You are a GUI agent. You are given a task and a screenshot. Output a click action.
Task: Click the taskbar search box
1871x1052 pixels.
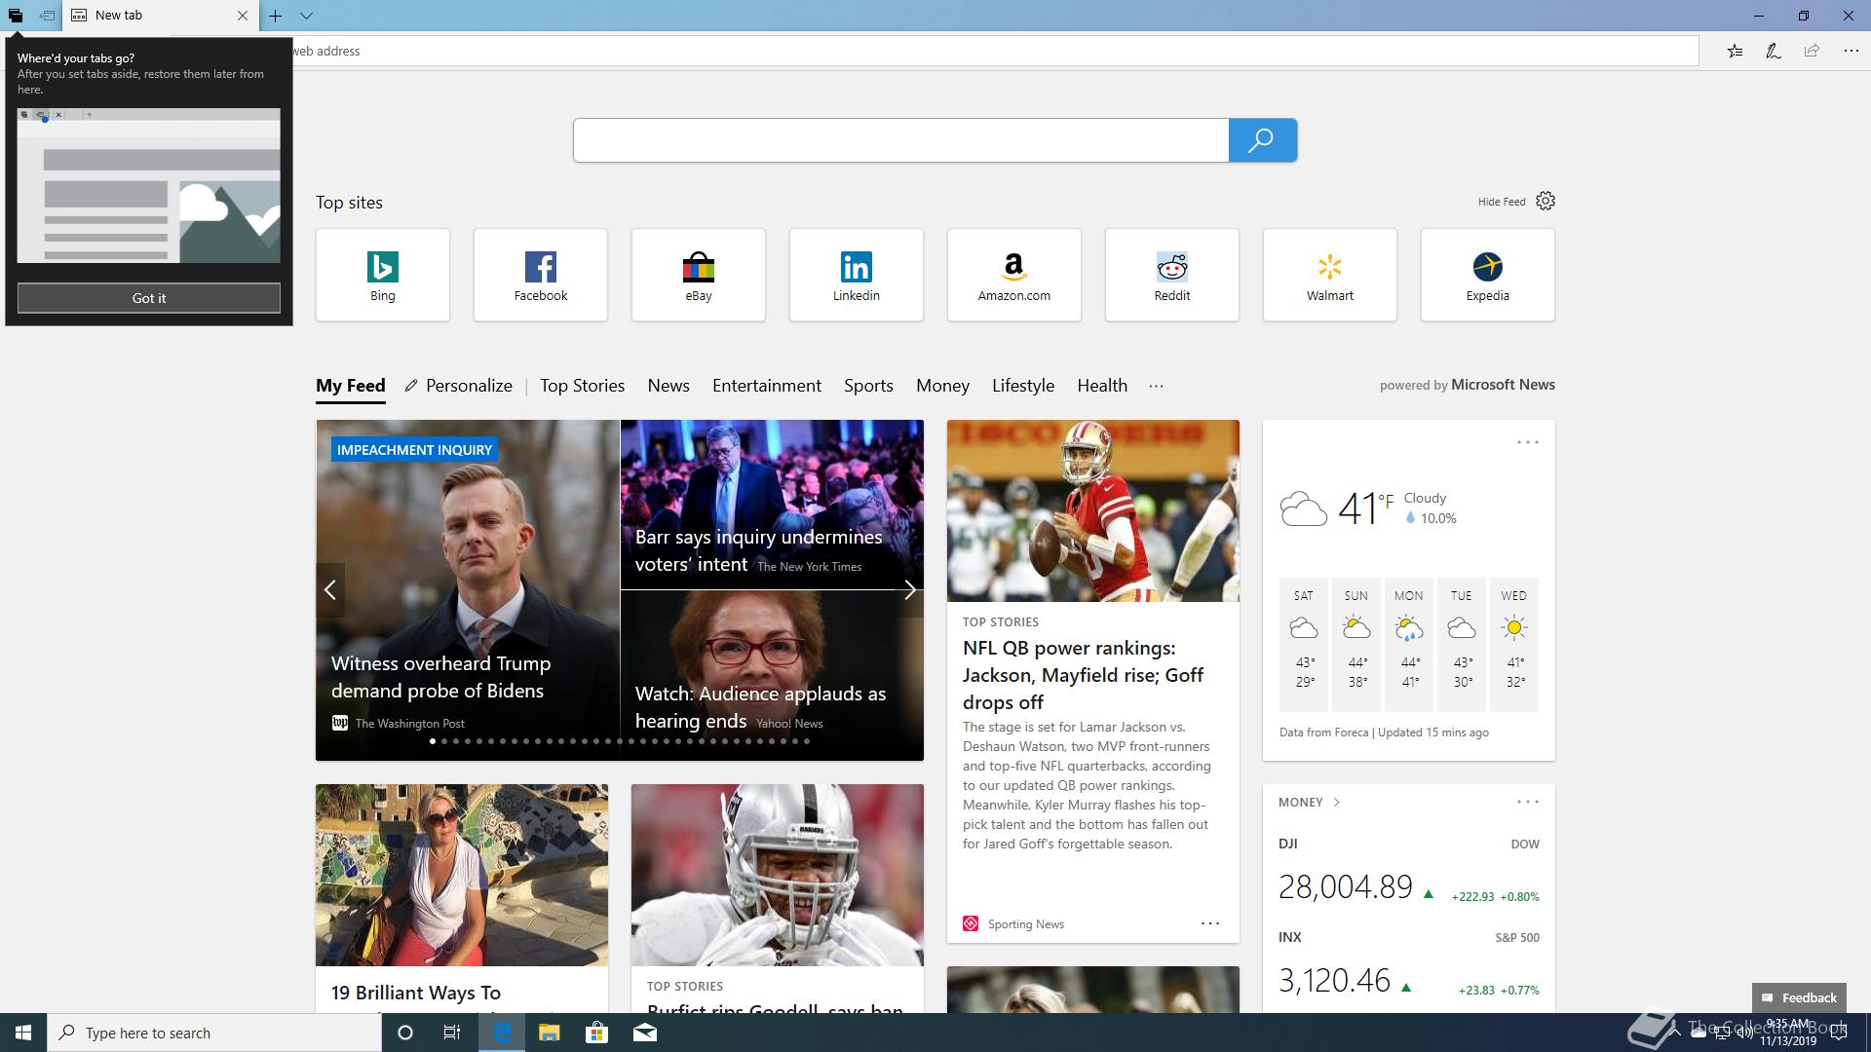coord(214,1033)
